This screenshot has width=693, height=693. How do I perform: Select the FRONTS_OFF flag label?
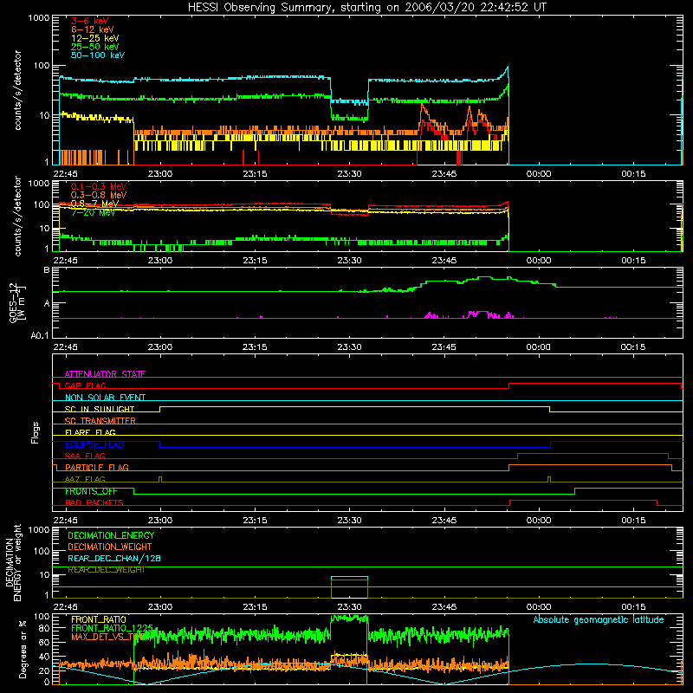click(x=91, y=491)
